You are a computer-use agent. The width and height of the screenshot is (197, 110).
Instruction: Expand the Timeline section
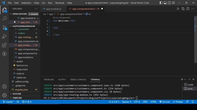point(25,98)
